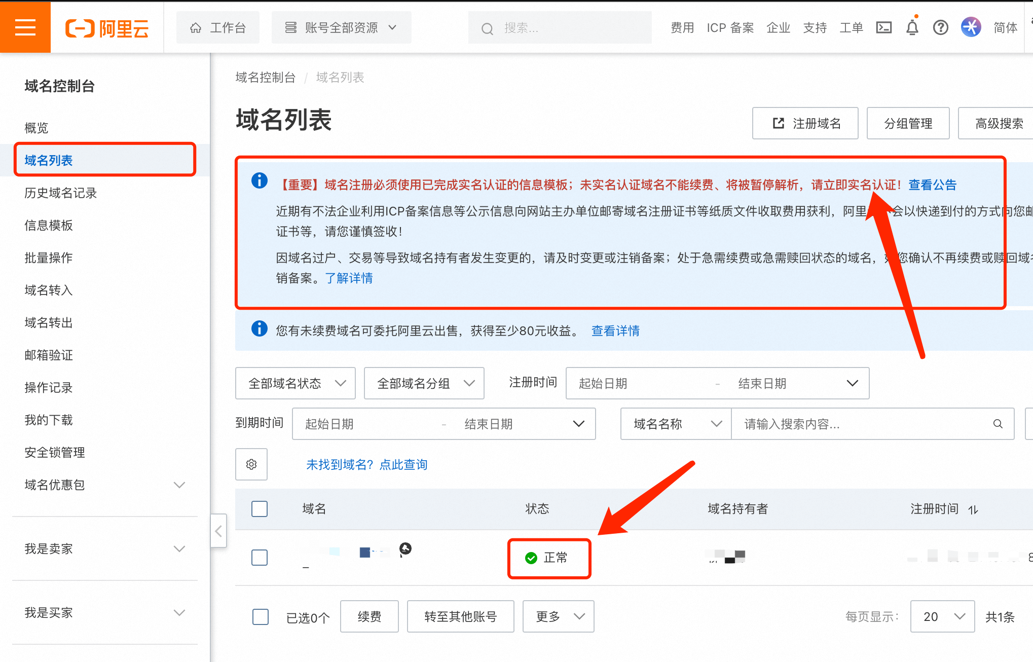1033x662 pixels.
Task: Click the 分组管理 button
Action: [908, 123]
